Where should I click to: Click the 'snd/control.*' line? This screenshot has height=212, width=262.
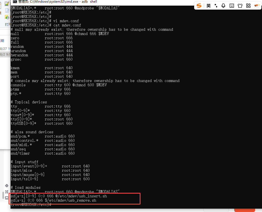coord(43,140)
